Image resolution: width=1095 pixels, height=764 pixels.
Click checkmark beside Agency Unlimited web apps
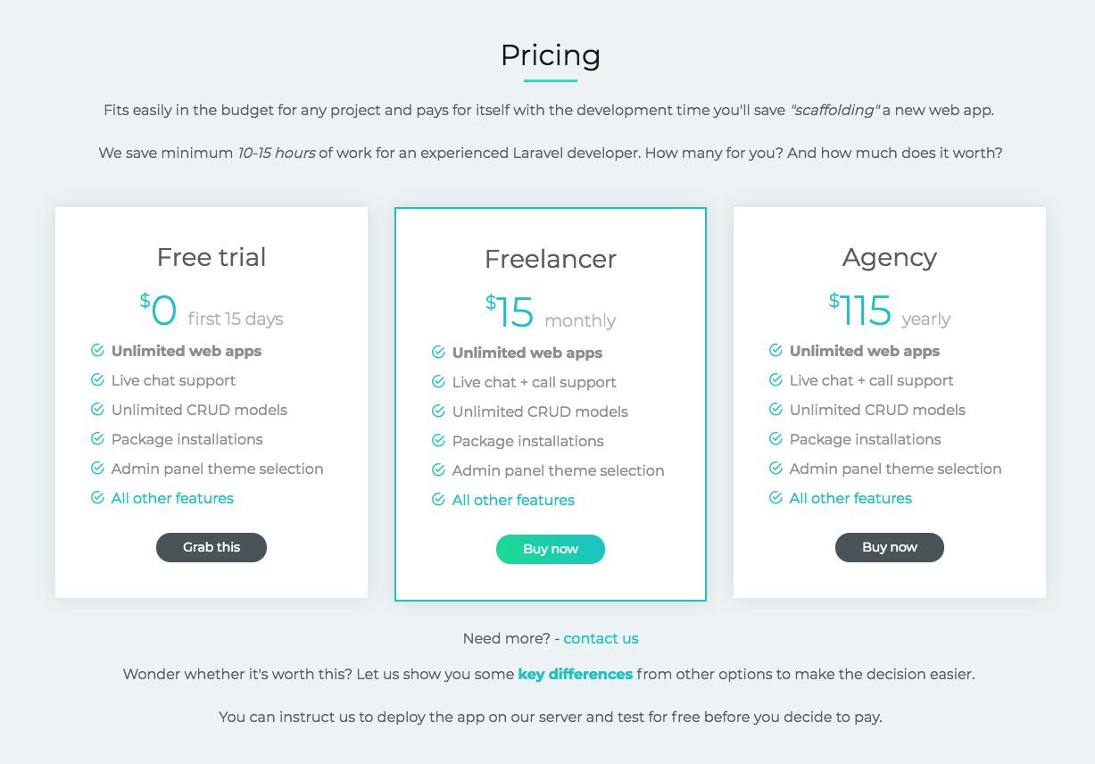click(776, 351)
